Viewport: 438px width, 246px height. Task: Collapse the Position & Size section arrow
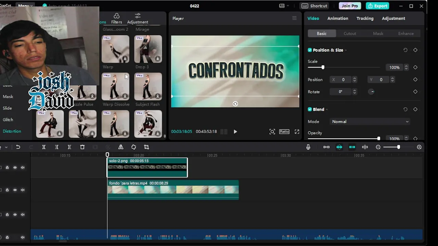coord(346,50)
